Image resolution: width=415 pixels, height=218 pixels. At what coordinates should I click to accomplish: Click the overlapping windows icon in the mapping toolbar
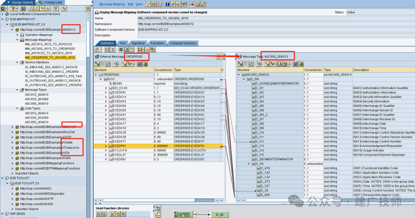[x=153, y=49]
